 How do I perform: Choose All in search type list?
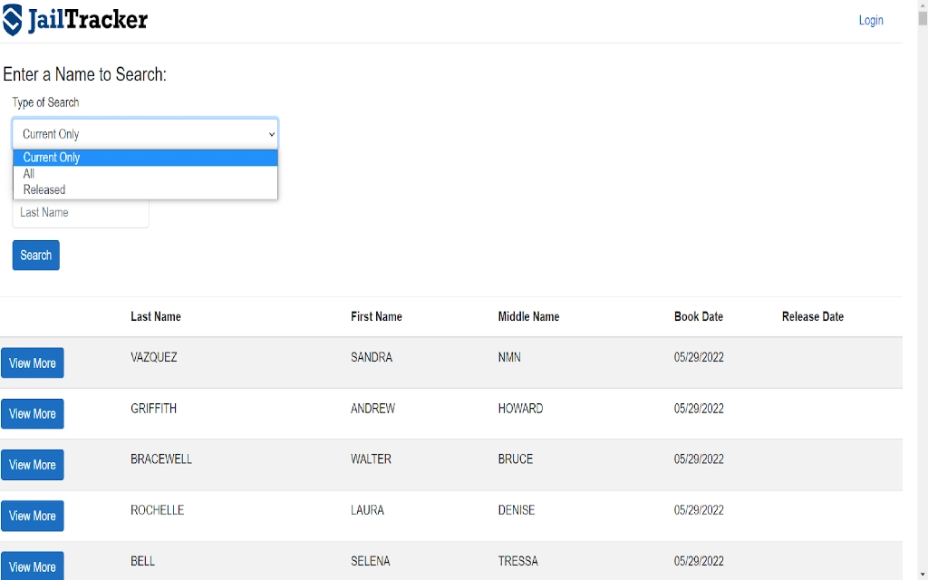click(145, 173)
